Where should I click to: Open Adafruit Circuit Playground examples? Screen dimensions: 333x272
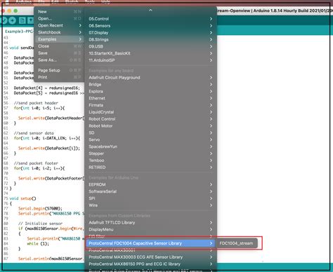(x=150, y=78)
